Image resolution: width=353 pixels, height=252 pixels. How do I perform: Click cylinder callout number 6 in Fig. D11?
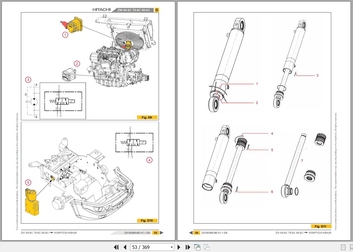tap(272, 192)
